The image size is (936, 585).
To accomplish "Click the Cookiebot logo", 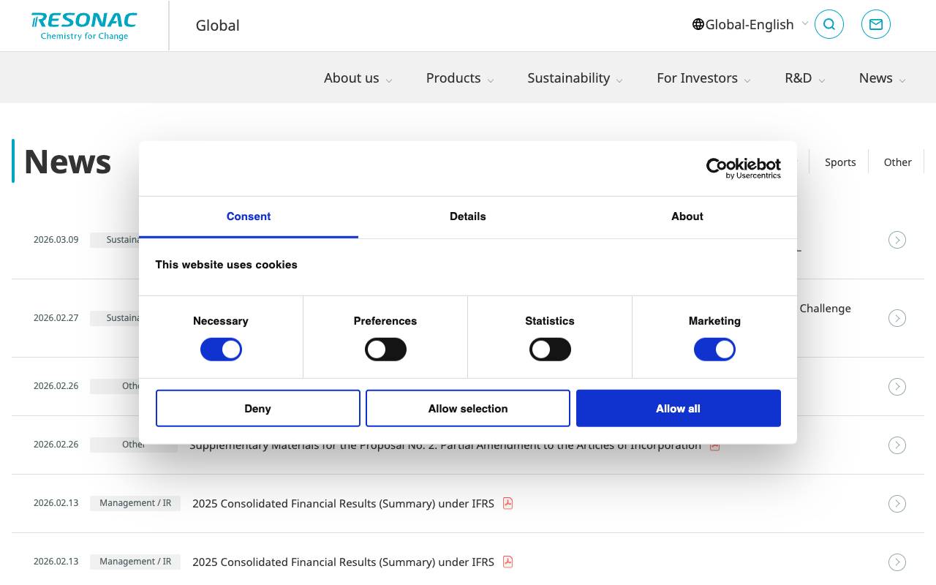I will 743,167.
